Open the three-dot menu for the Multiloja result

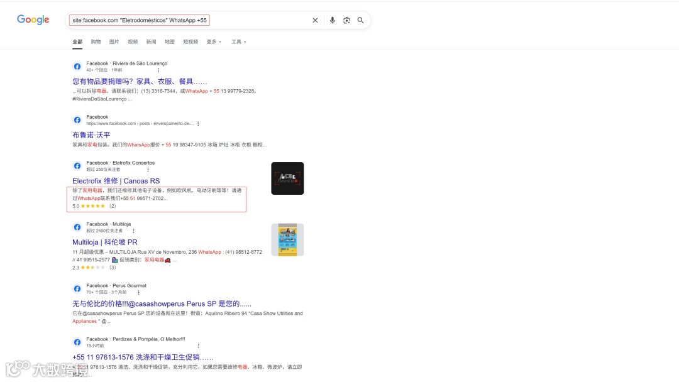[x=133, y=231]
